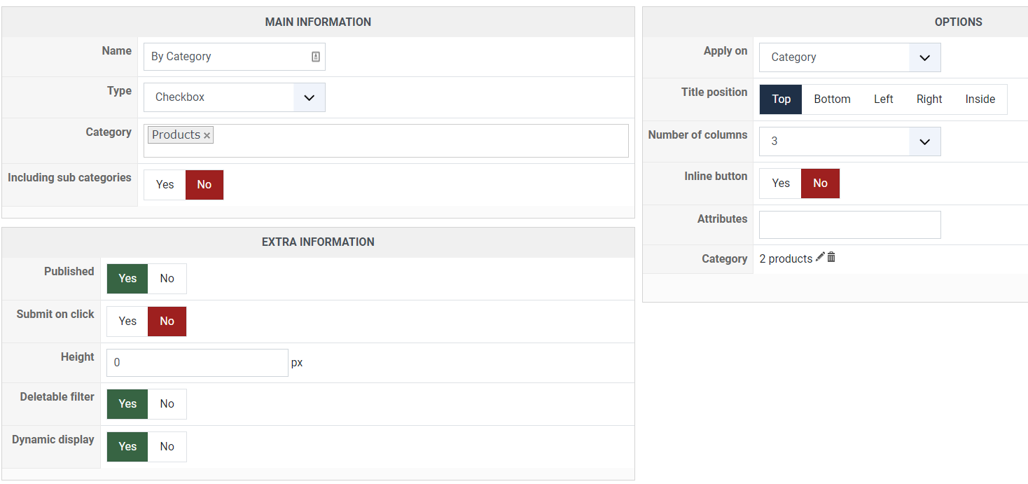Click into the Name text field

tap(228, 57)
